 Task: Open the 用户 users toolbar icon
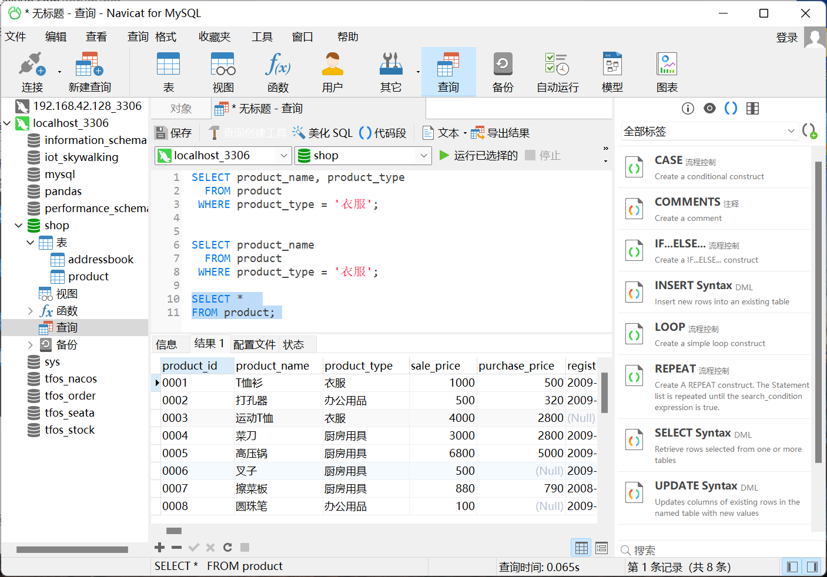point(333,72)
